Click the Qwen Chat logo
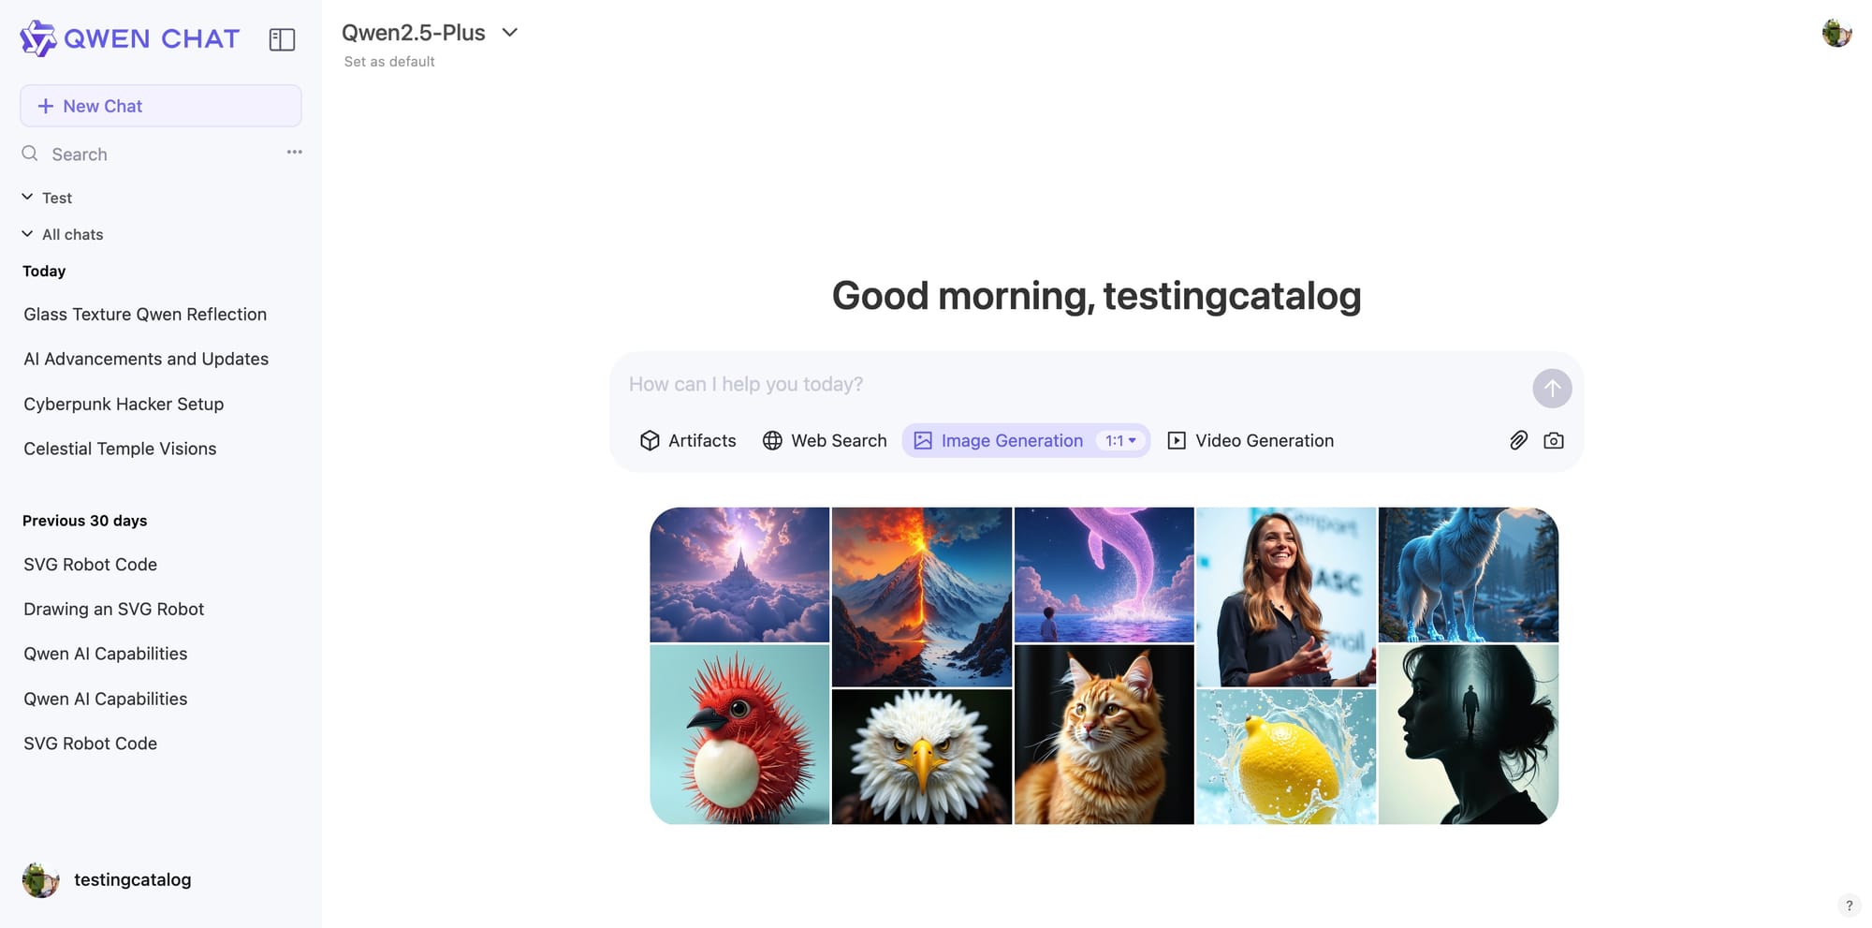This screenshot has width=1872, height=928. (x=130, y=38)
